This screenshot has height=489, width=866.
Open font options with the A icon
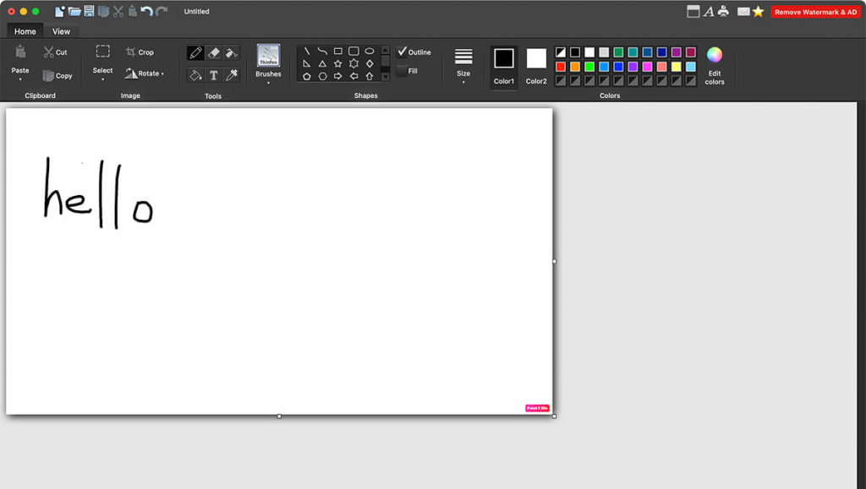click(708, 11)
